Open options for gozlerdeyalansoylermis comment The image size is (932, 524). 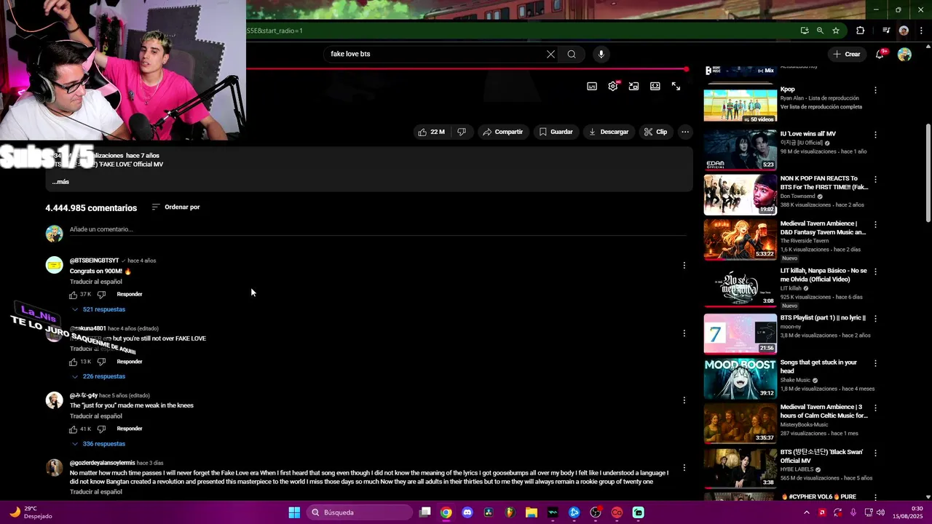pos(684,468)
